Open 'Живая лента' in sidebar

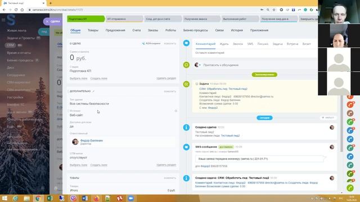[x=16, y=30]
